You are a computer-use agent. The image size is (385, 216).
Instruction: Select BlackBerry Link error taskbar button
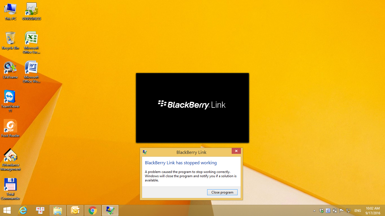pos(110,210)
